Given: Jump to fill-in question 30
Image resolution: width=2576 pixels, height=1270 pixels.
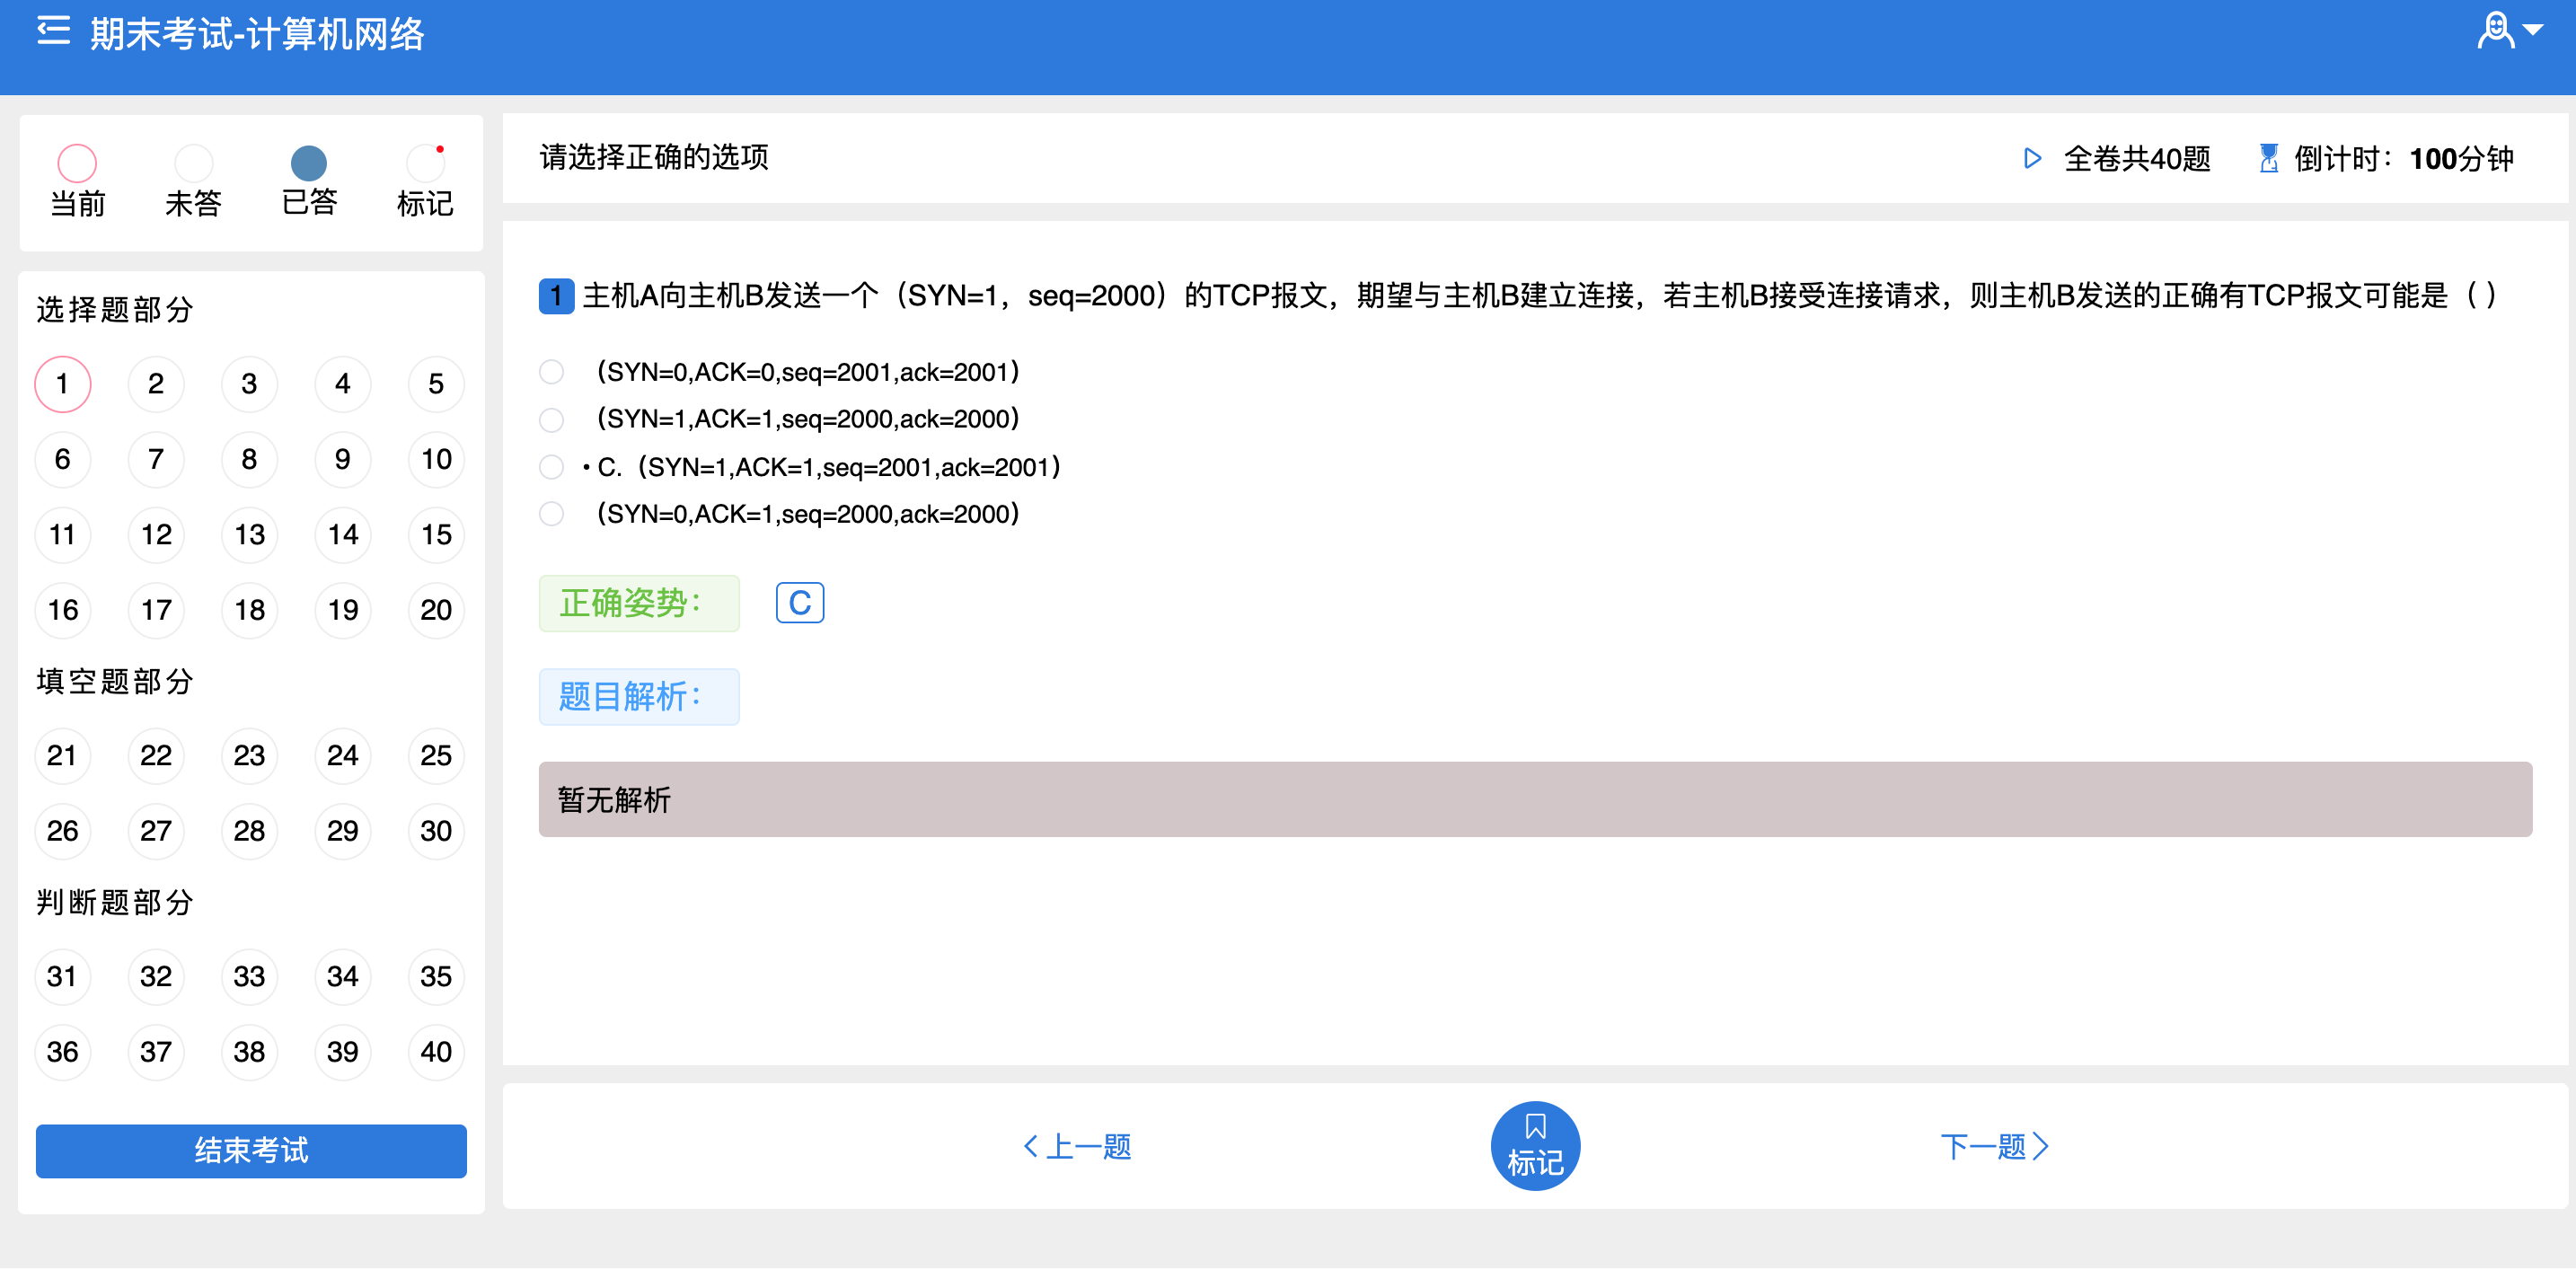Looking at the screenshot, I should [x=436, y=832].
